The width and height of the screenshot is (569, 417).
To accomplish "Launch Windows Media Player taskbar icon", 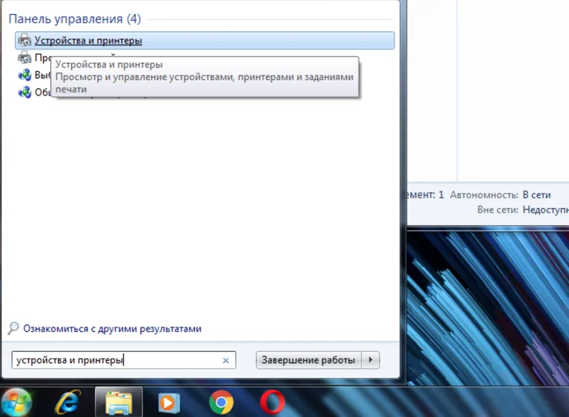I will point(169,403).
